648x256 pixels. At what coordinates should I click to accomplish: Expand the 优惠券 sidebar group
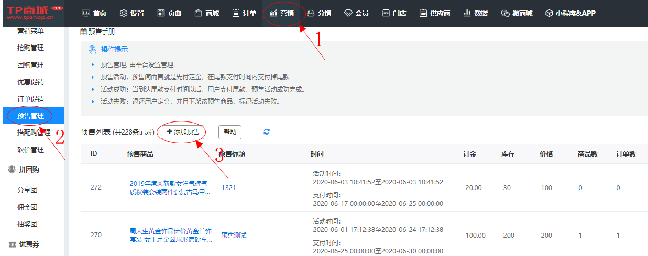29,244
